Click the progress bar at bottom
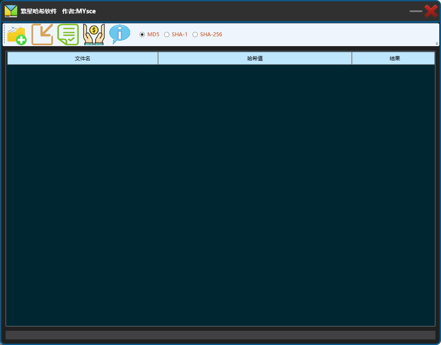 tap(220, 335)
